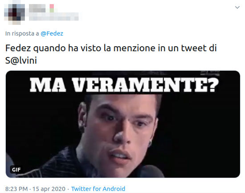Click the date "15 apr 2020"
Screen dimensions: 245x193
point(49,189)
